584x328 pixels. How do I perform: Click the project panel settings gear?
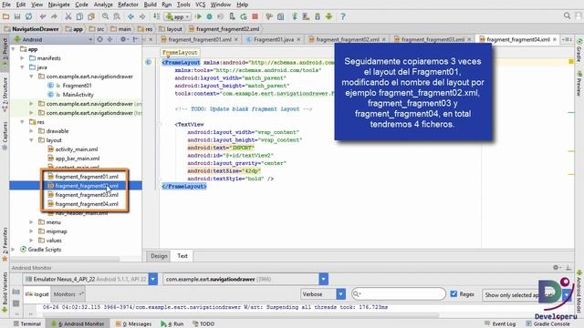[x=123, y=39]
